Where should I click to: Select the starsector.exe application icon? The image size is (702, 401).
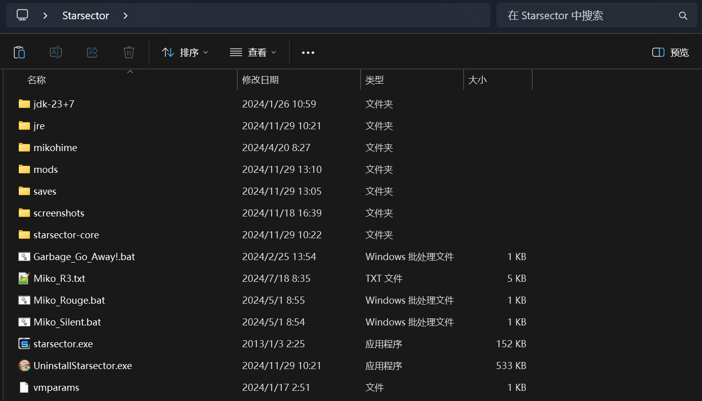[x=24, y=344]
